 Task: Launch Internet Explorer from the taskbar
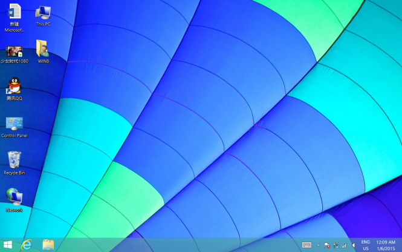pos(27,245)
